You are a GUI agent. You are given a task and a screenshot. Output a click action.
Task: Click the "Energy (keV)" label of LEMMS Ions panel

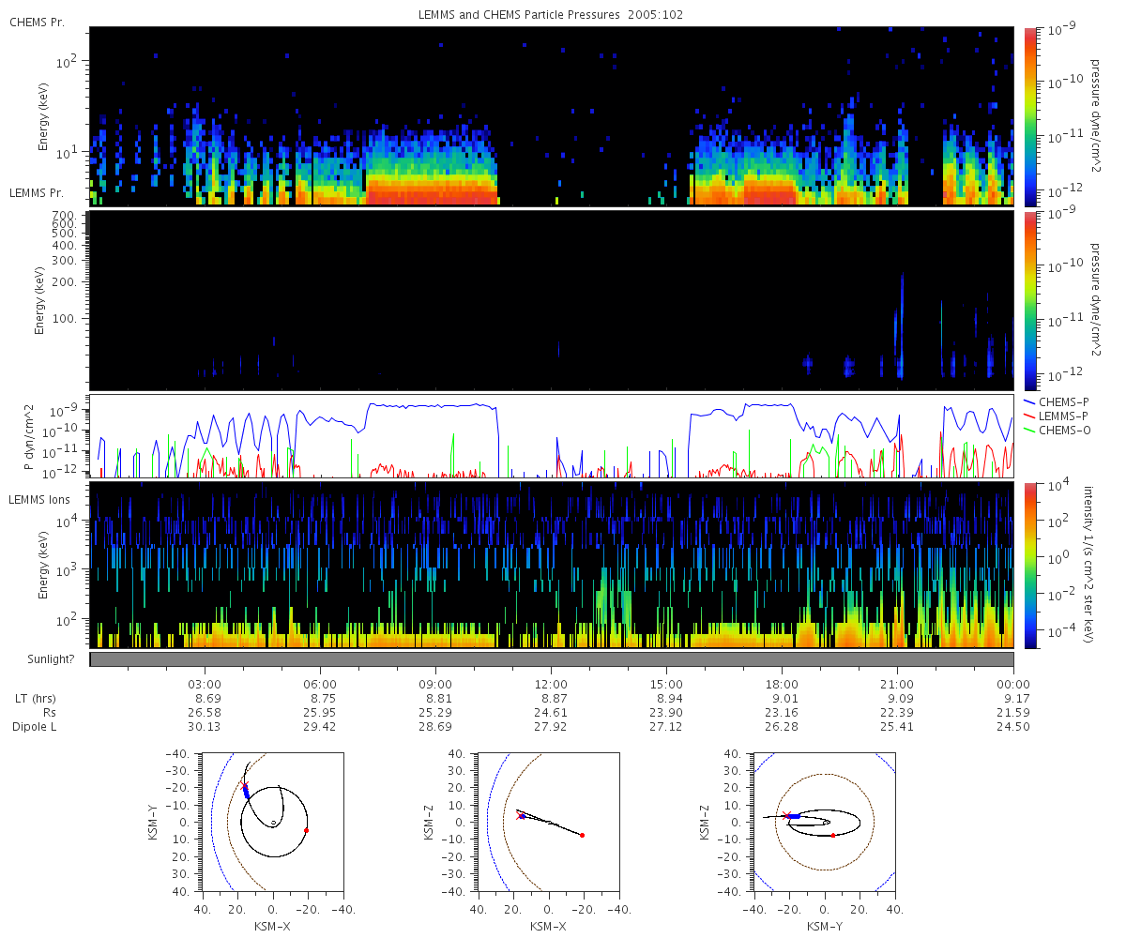tap(43, 565)
